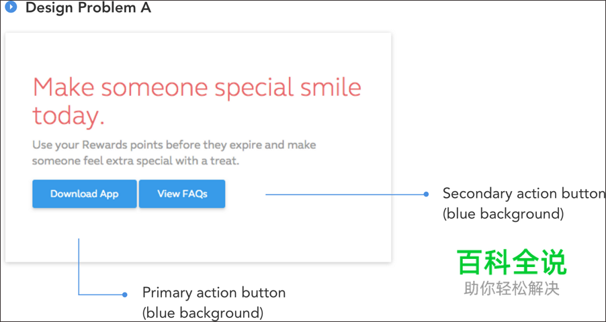
Task: Click "(blue background)" under the Secondary label
Action: click(x=503, y=214)
